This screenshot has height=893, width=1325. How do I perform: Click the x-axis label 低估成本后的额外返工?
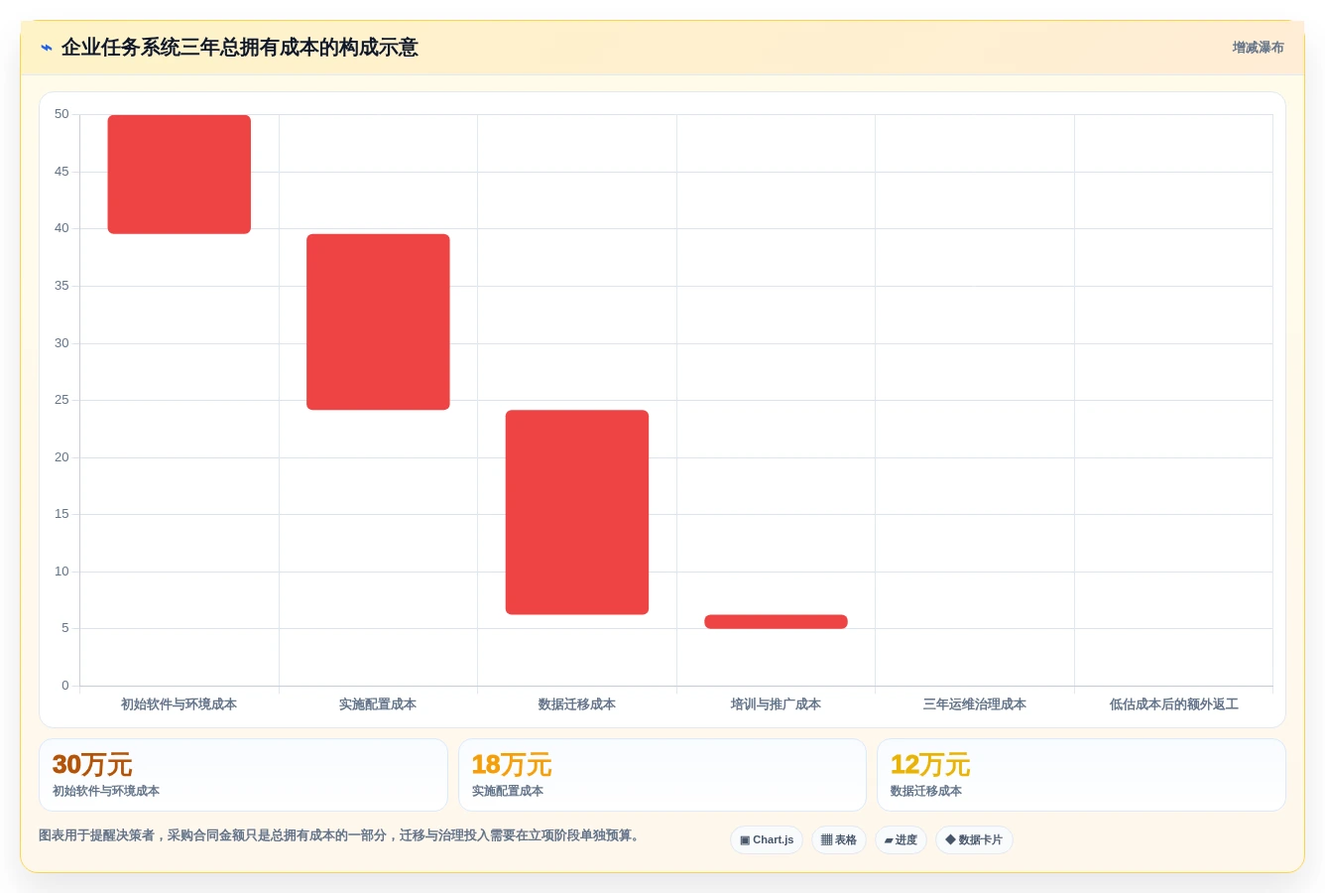[x=1174, y=704]
